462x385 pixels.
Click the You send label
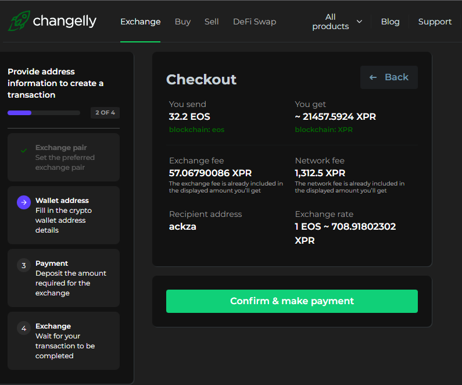click(187, 104)
